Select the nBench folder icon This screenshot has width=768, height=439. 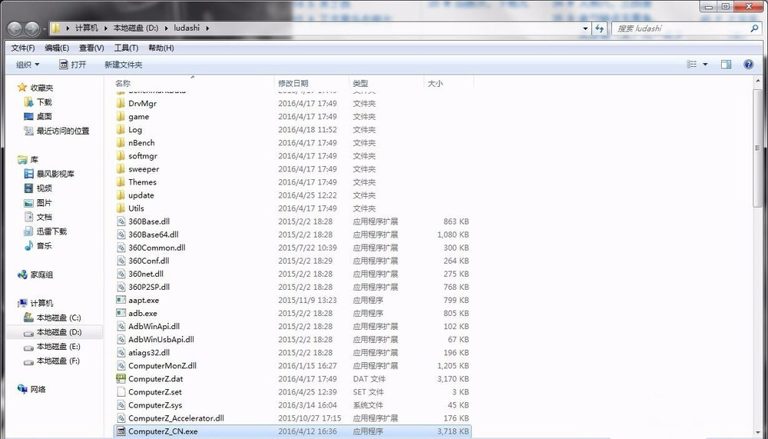point(121,143)
